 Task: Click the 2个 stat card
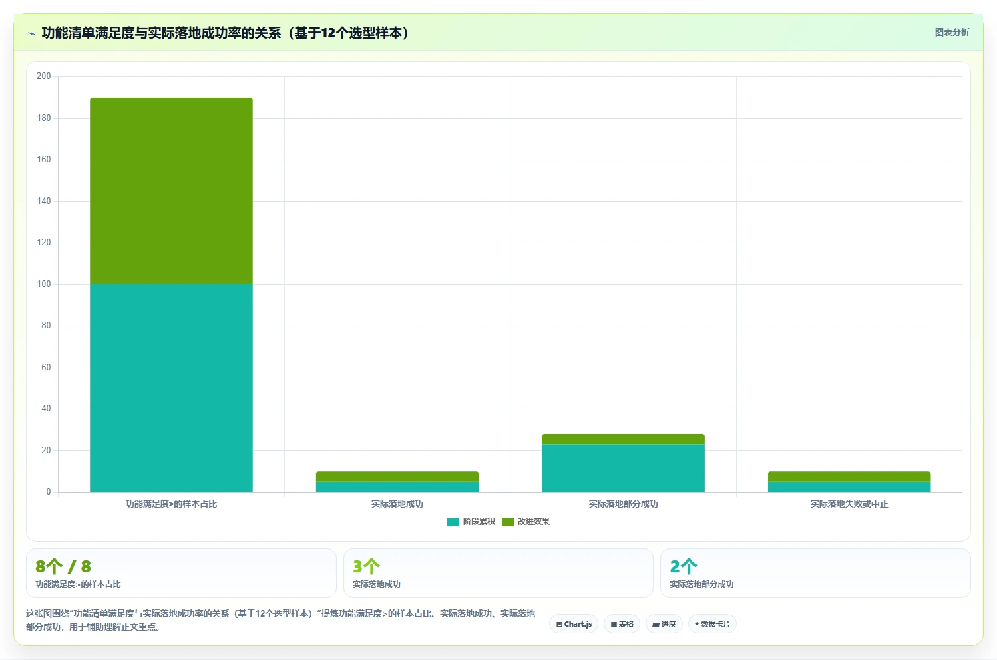(815, 573)
